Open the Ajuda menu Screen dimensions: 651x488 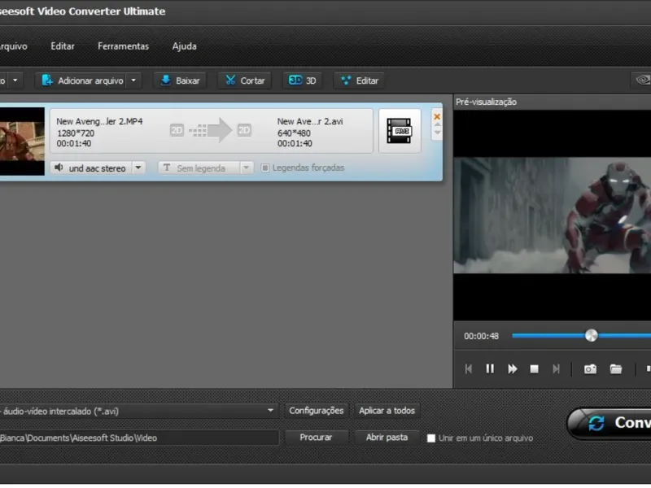coord(184,46)
